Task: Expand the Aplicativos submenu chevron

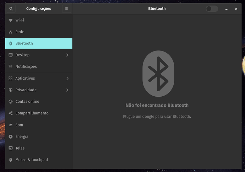Action: tap(67, 78)
